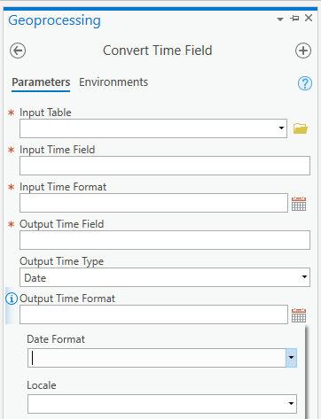This screenshot has height=419, width=321.
Task: Close the Geoprocessing pane
Action: (x=309, y=18)
